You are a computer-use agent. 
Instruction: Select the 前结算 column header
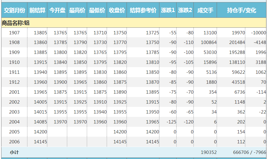(x=37, y=11)
